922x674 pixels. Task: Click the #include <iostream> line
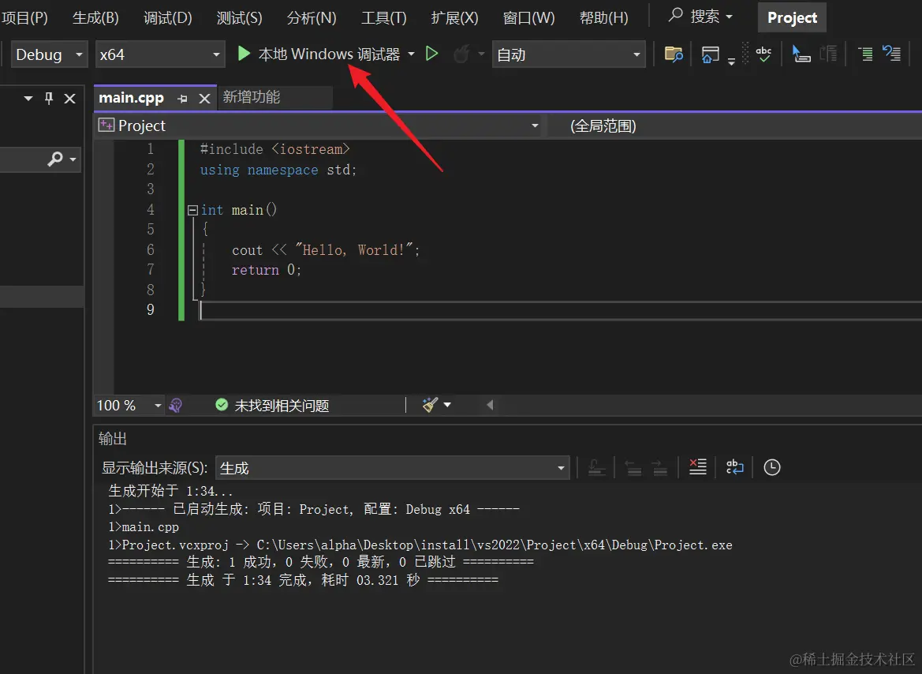click(x=274, y=149)
